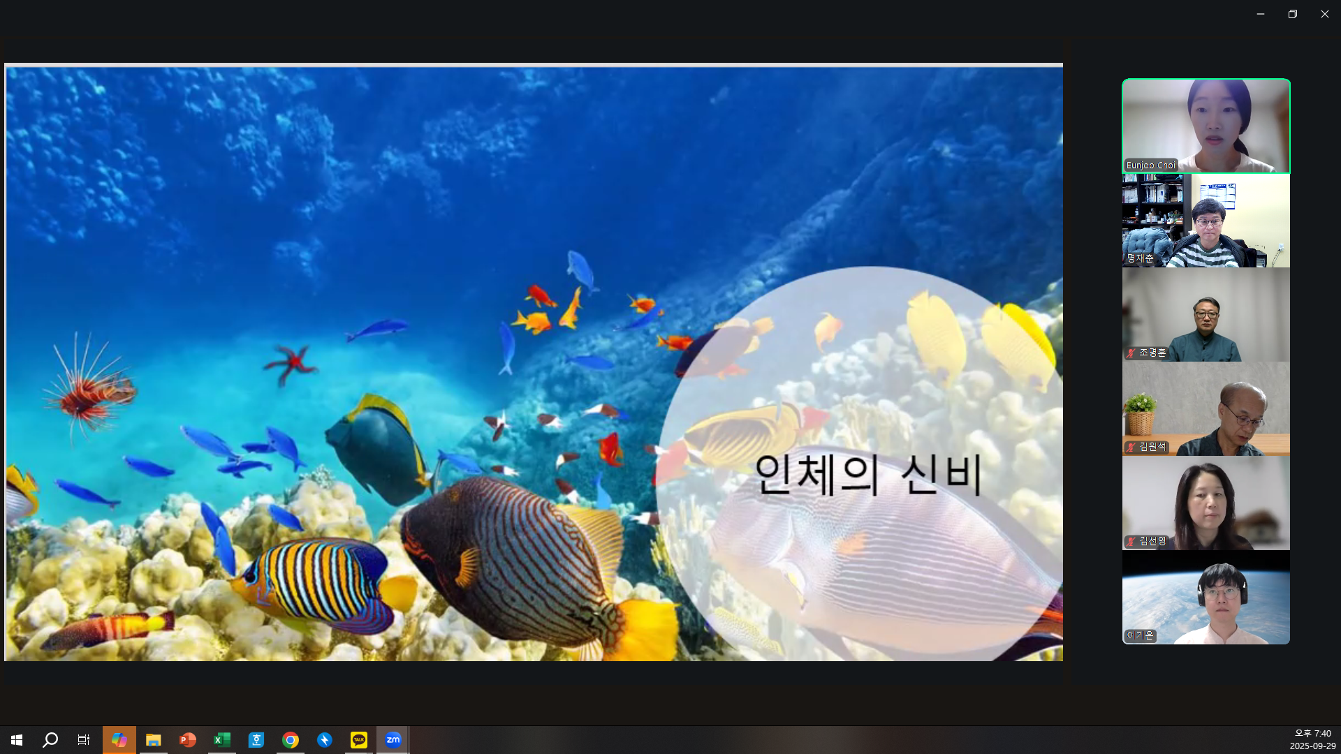Click the taskbar clock and date
The height and width of the screenshot is (754, 1341).
coord(1312,740)
